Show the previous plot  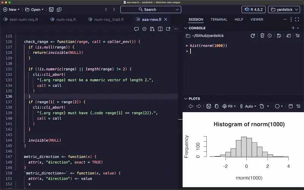click(191, 106)
